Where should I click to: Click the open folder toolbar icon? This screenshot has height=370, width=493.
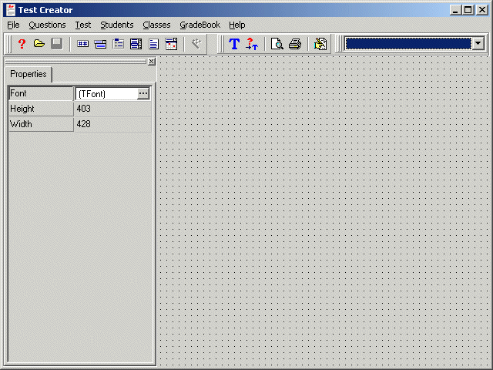pyautogui.click(x=39, y=44)
